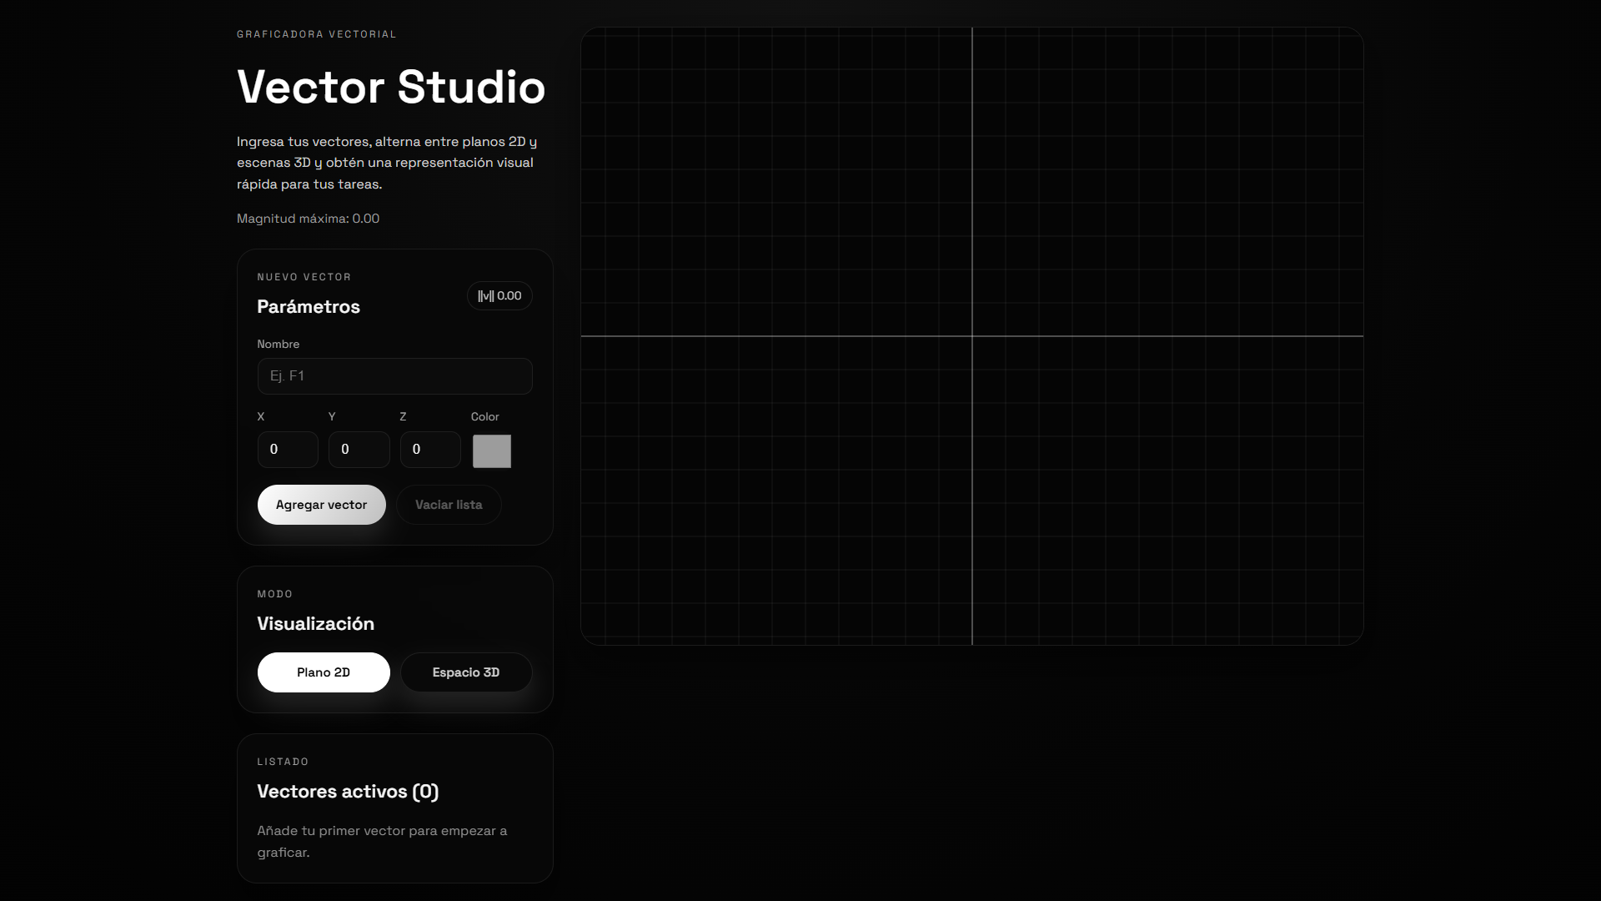Open the gray vector color swatch
Screen dimensions: 1601x901
tap(491, 451)
